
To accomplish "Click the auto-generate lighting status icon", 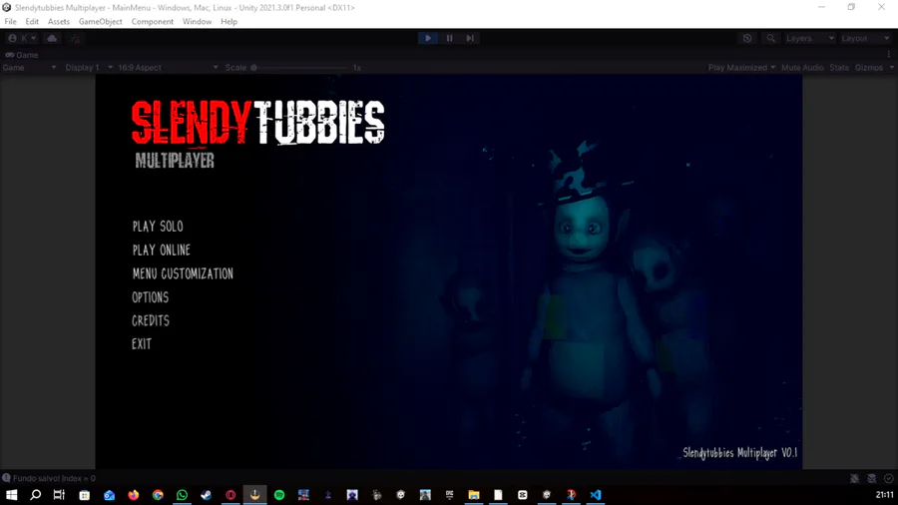I will pos(872,478).
